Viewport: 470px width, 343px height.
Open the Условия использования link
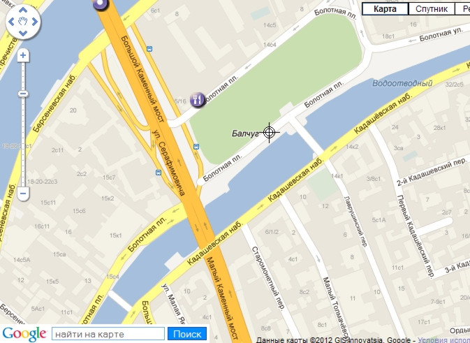click(444, 340)
